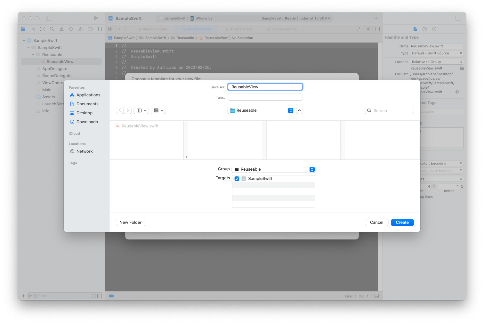Open the Relative to Group location dropdown
This screenshot has height=324, width=484.
pos(437,62)
